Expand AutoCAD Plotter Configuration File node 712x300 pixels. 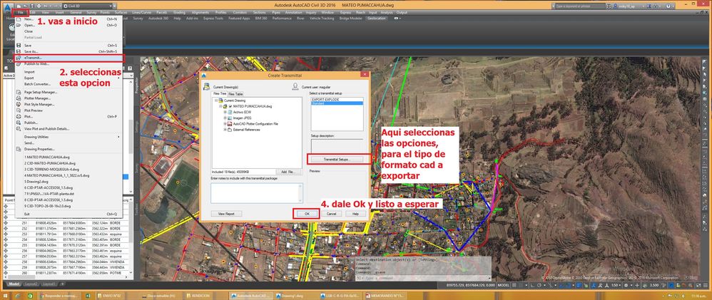coord(225,123)
